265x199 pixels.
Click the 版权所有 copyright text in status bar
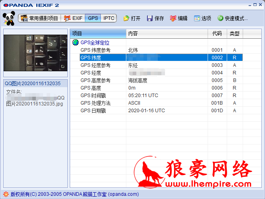(x=75, y=194)
